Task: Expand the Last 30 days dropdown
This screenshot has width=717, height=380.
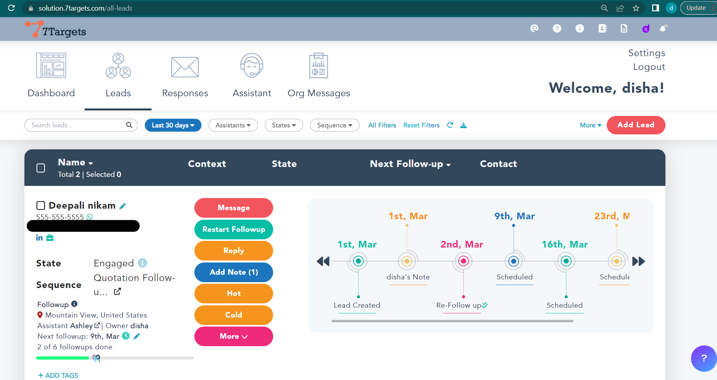Action: click(x=173, y=125)
